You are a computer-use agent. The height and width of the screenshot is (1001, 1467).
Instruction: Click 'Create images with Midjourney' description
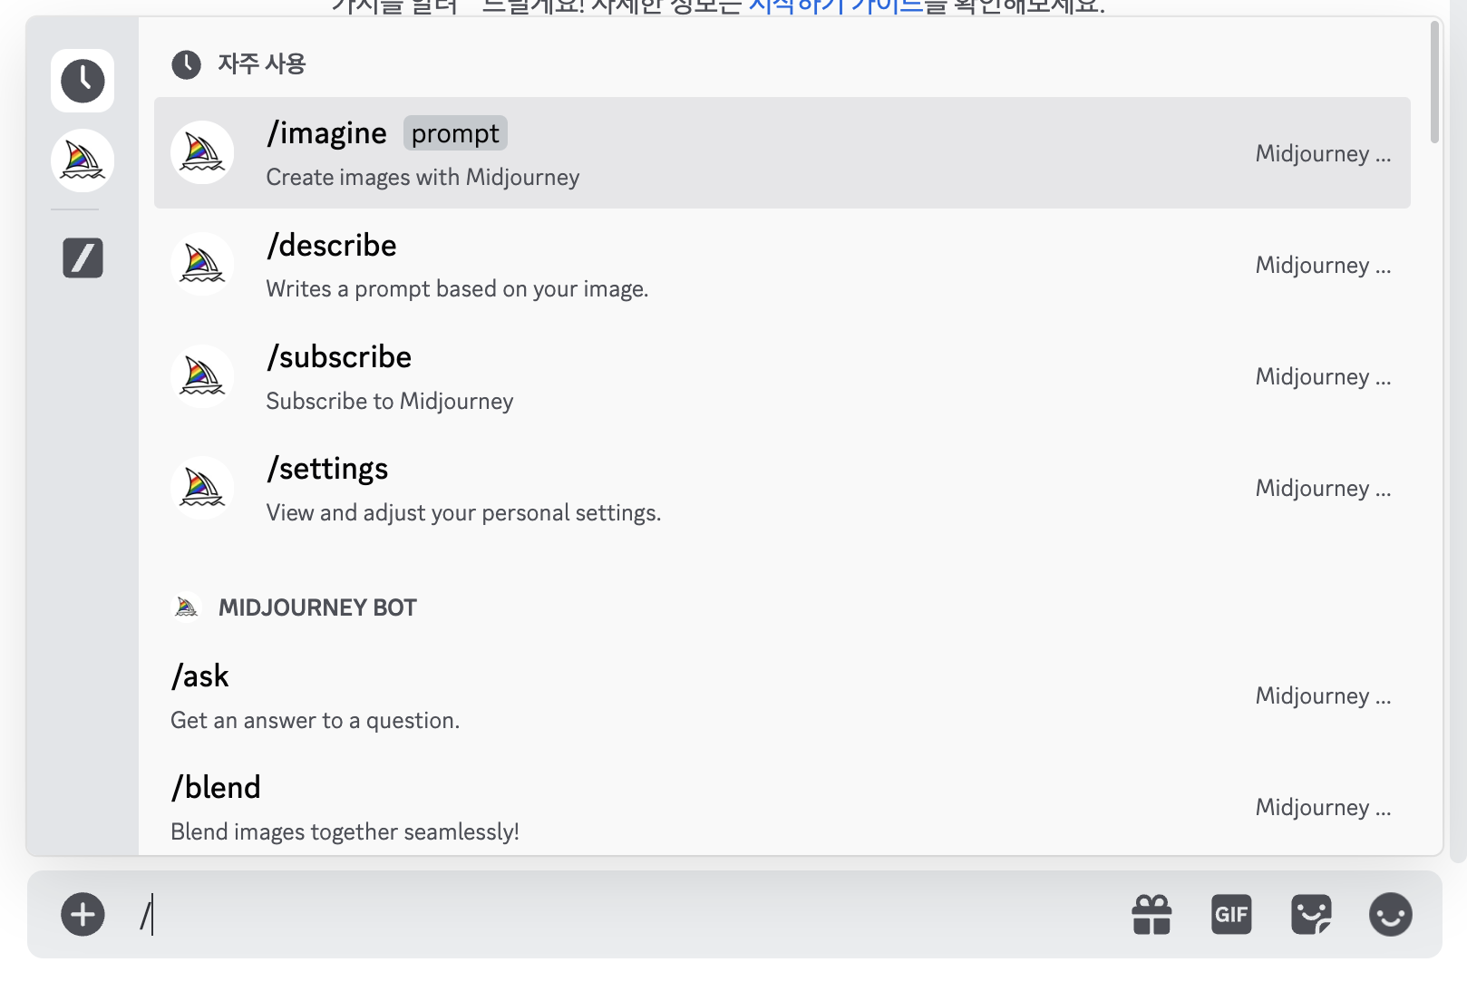(423, 177)
